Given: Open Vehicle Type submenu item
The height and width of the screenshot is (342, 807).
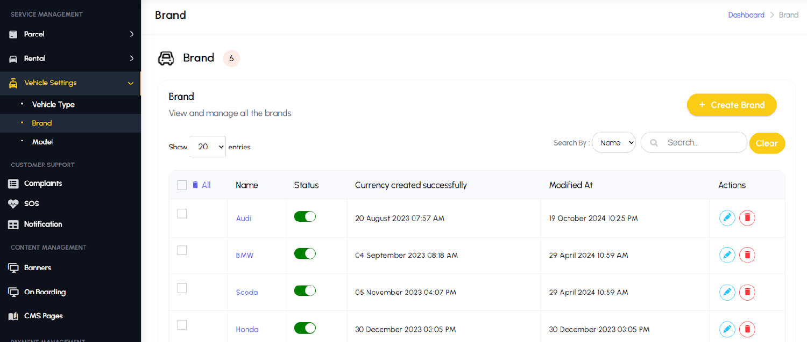Looking at the screenshot, I should click(53, 105).
